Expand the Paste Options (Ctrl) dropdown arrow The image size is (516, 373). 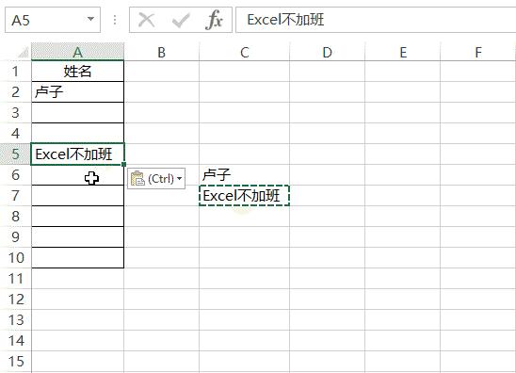pyautogui.click(x=180, y=178)
